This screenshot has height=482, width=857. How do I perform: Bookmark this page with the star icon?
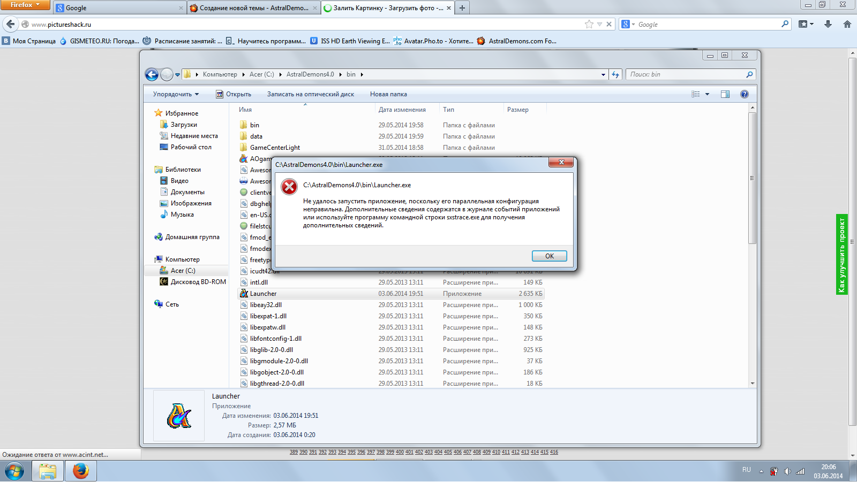pos(589,24)
